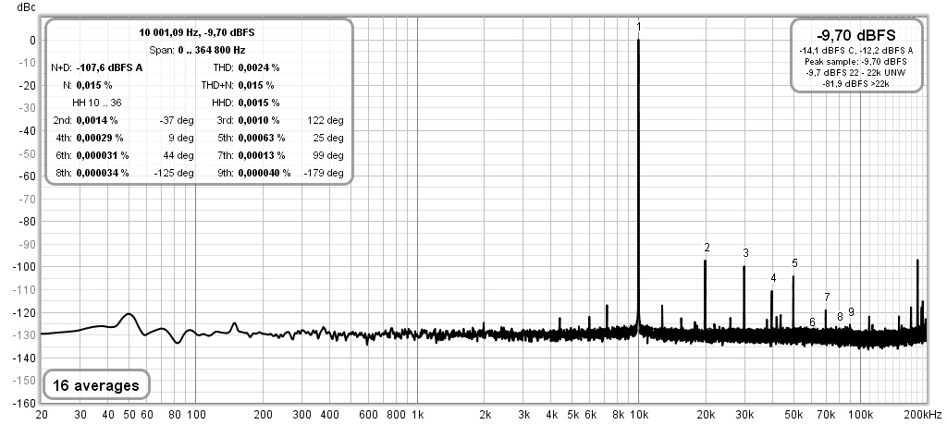Click the '122 deg' phase value
Screen dimensions: 947x425
(x=326, y=120)
